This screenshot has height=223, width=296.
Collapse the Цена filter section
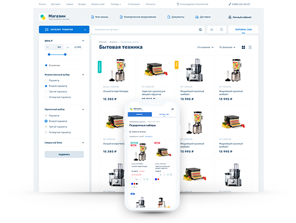(83, 41)
